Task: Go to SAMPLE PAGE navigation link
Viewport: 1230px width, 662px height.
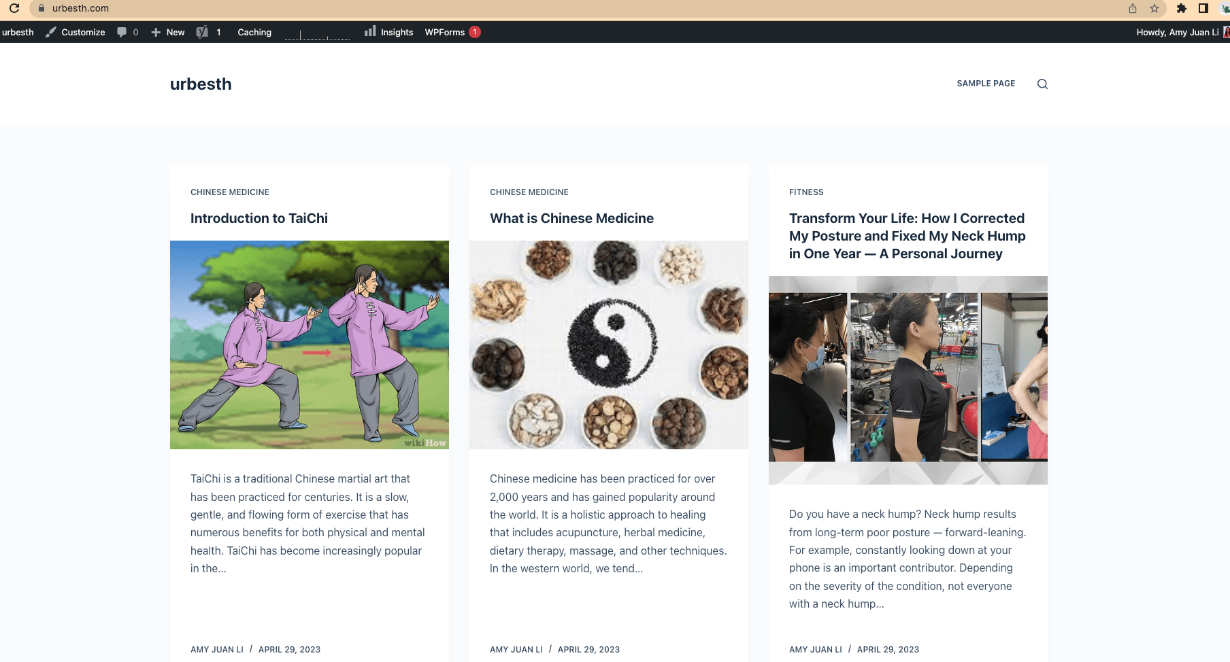Action: click(x=986, y=84)
